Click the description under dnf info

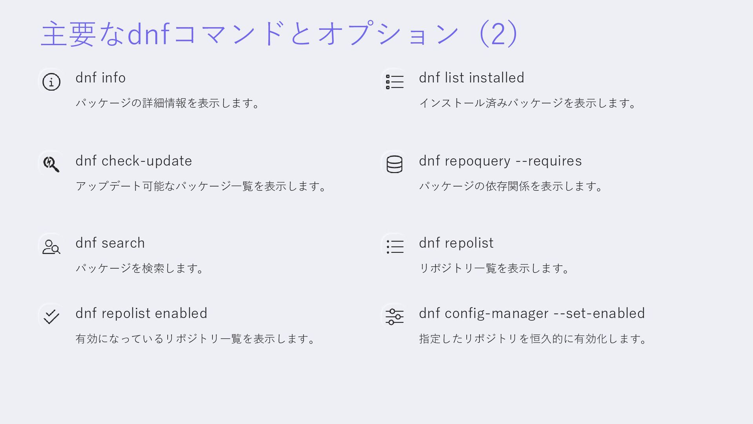[x=167, y=103]
